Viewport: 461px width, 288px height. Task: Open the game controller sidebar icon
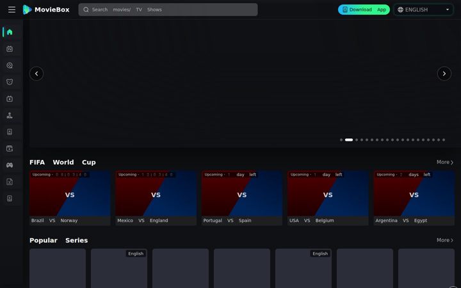click(10, 165)
